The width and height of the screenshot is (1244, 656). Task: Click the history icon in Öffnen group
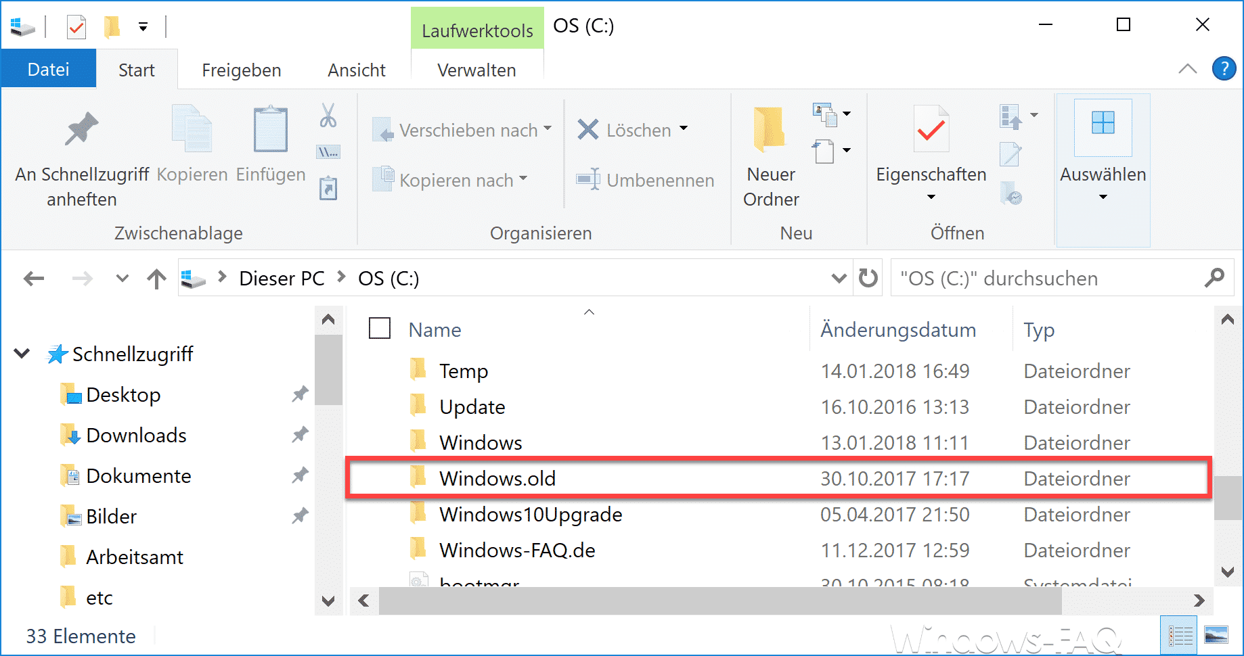(x=1010, y=193)
